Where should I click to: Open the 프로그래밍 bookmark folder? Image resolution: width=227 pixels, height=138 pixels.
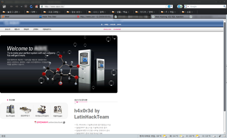(53, 12)
